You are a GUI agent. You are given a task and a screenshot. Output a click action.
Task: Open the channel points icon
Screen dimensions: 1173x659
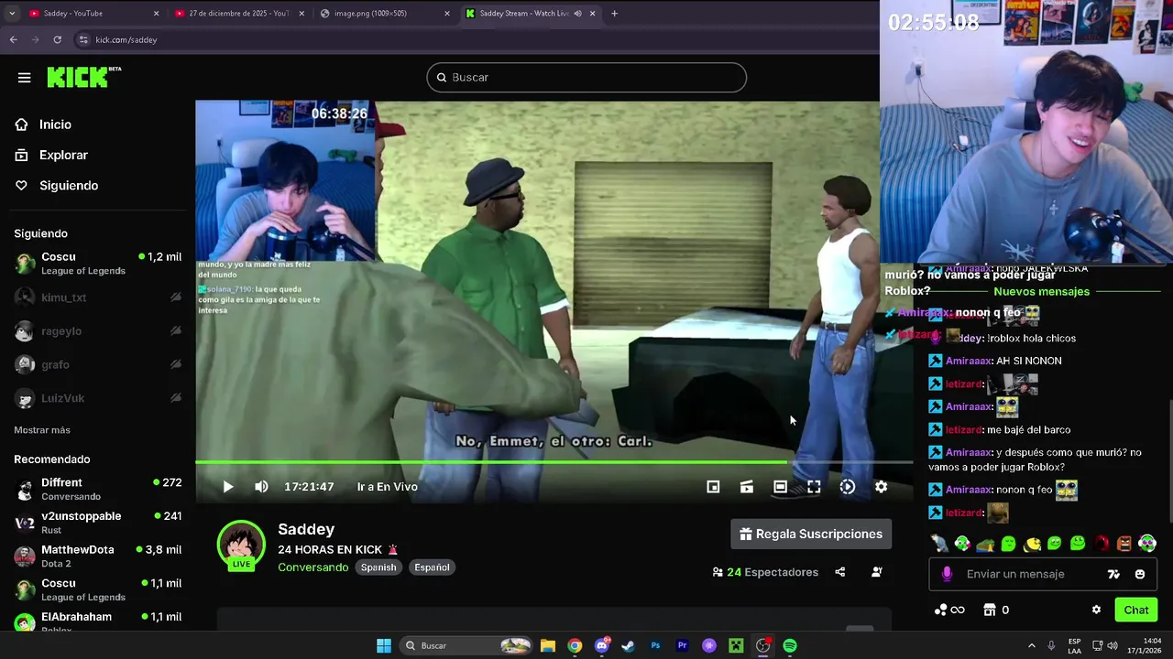click(x=948, y=610)
